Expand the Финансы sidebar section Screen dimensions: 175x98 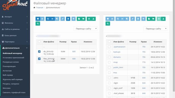(15, 23)
